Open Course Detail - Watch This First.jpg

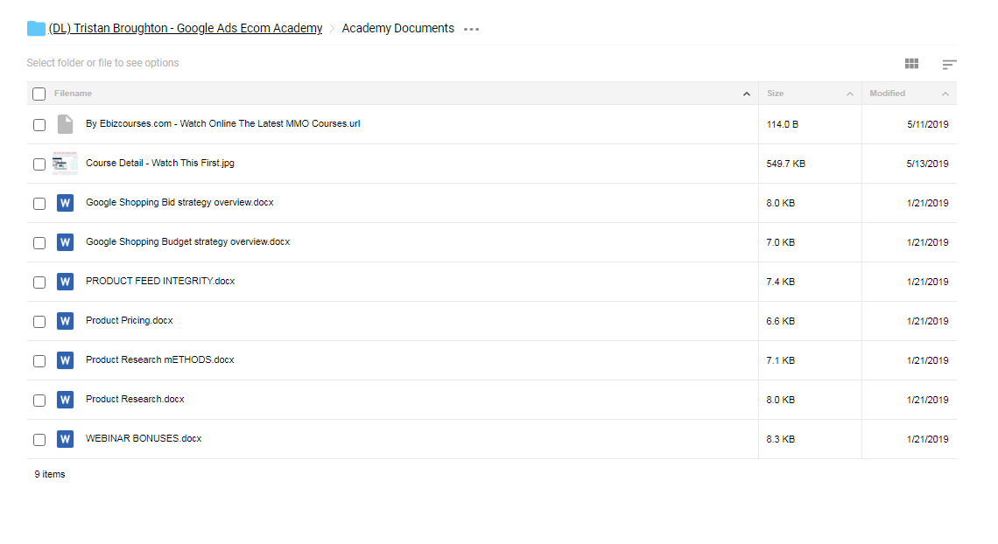[159, 164]
